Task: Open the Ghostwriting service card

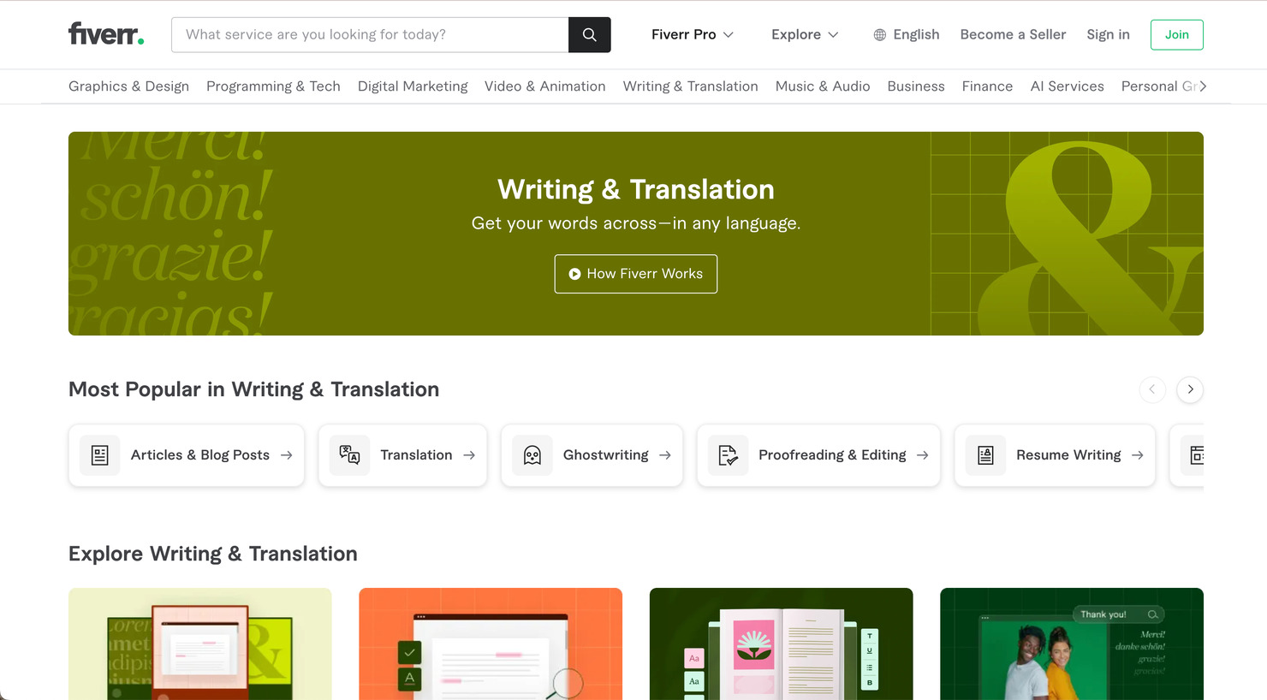Action: point(592,455)
